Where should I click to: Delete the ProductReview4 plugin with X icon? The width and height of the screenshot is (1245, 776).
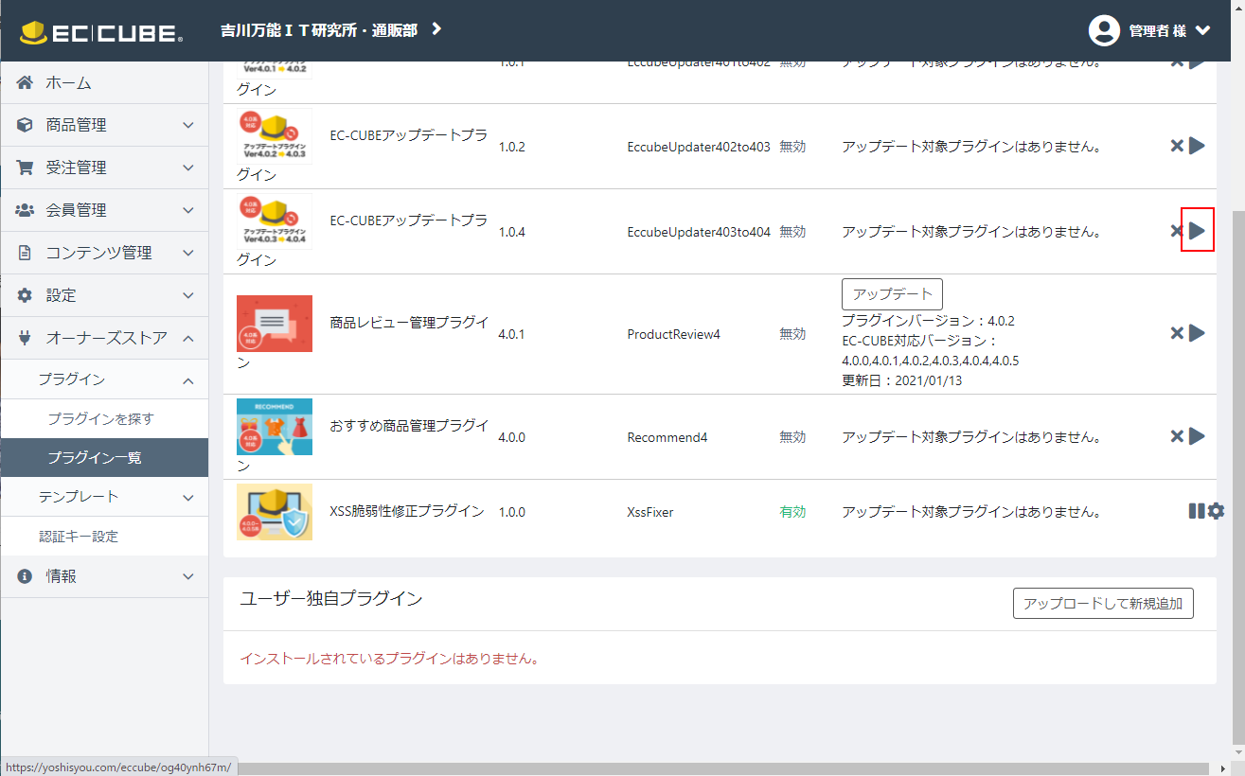coord(1177,333)
